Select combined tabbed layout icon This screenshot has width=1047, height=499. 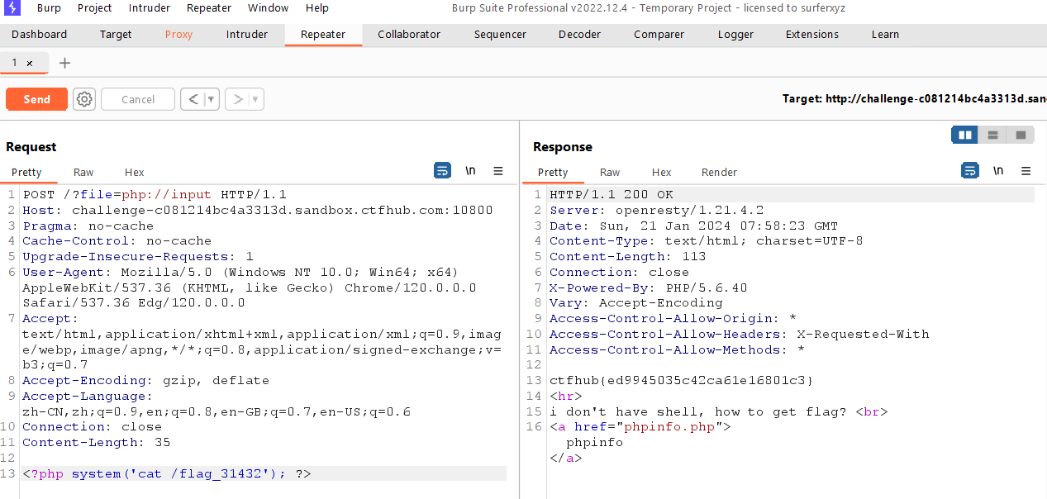1021,135
